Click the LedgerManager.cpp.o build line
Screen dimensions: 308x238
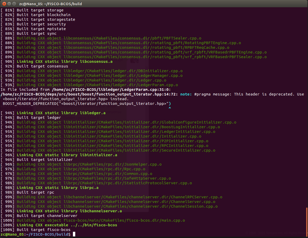coord(92,76)
